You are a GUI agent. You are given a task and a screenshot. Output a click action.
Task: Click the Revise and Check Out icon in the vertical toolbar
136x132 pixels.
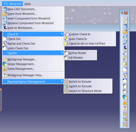[125, 75]
